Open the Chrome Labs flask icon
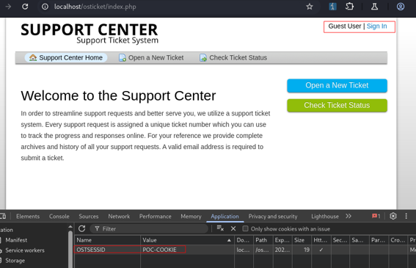The width and height of the screenshot is (416, 268). coord(374,7)
